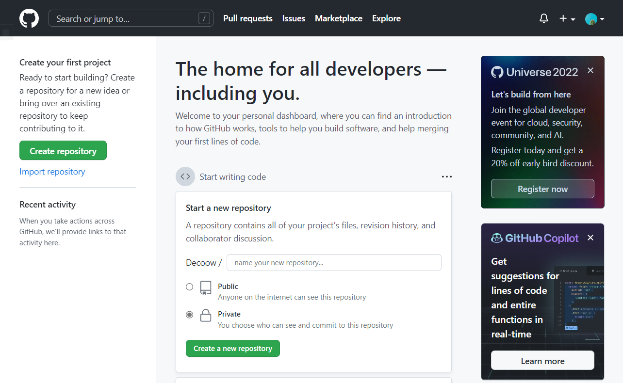Image resolution: width=623 pixels, height=383 pixels.
Task: Open the three-dot menu for Start writing code
Action: [x=447, y=177]
